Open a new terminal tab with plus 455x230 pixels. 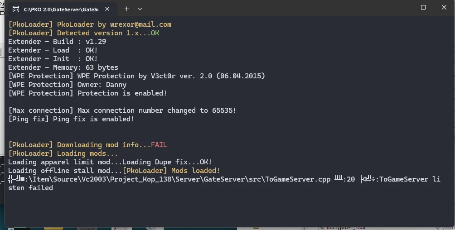126,9
